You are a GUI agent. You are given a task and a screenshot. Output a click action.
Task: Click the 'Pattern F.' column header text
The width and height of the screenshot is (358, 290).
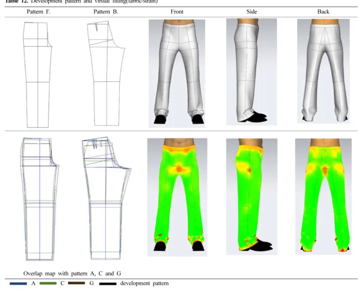tap(39, 12)
